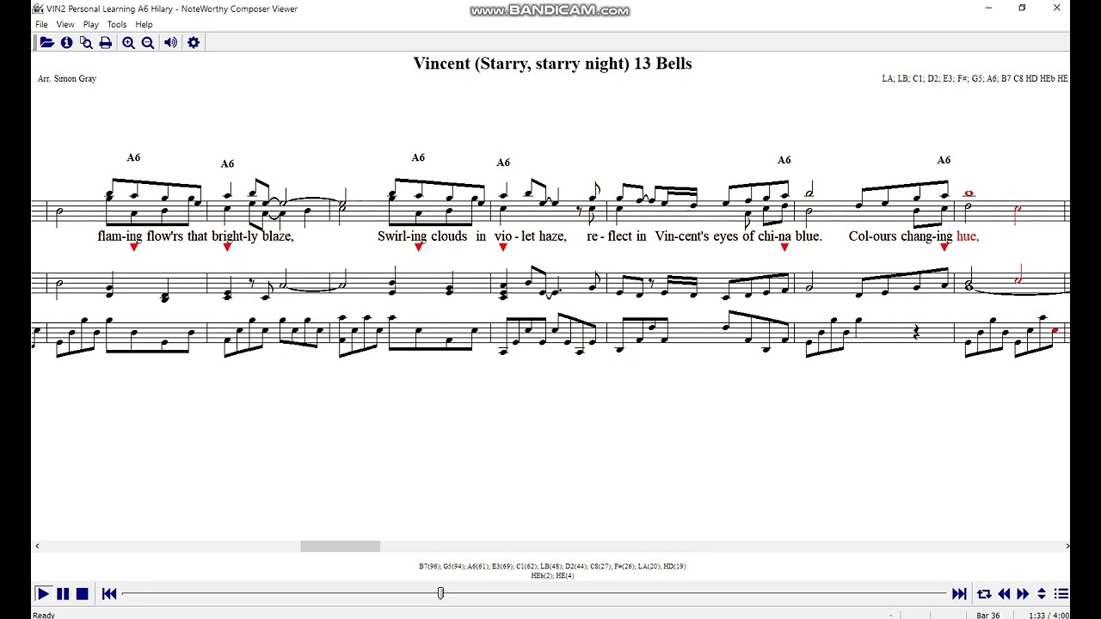Click the bell list text starting 'LA; LB; C1'
The width and height of the screenshot is (1101, 619).
point(975,78)
